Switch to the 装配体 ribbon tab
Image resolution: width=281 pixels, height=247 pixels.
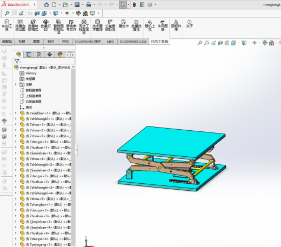7,42
